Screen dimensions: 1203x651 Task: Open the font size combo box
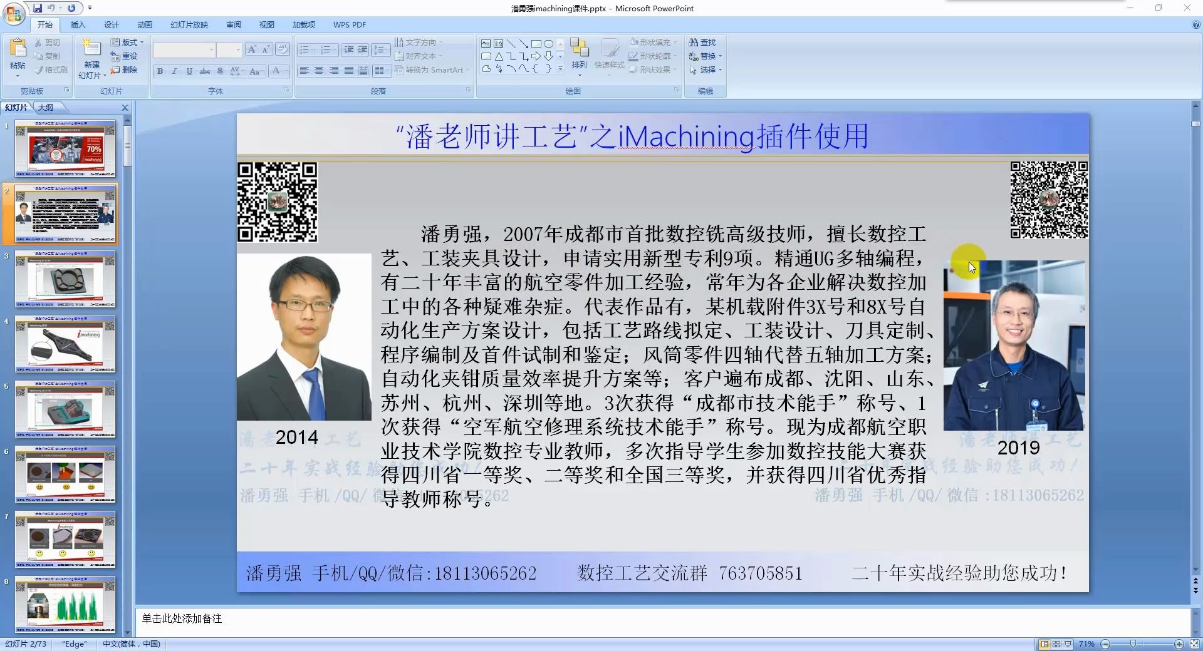[x=229, y=49]
